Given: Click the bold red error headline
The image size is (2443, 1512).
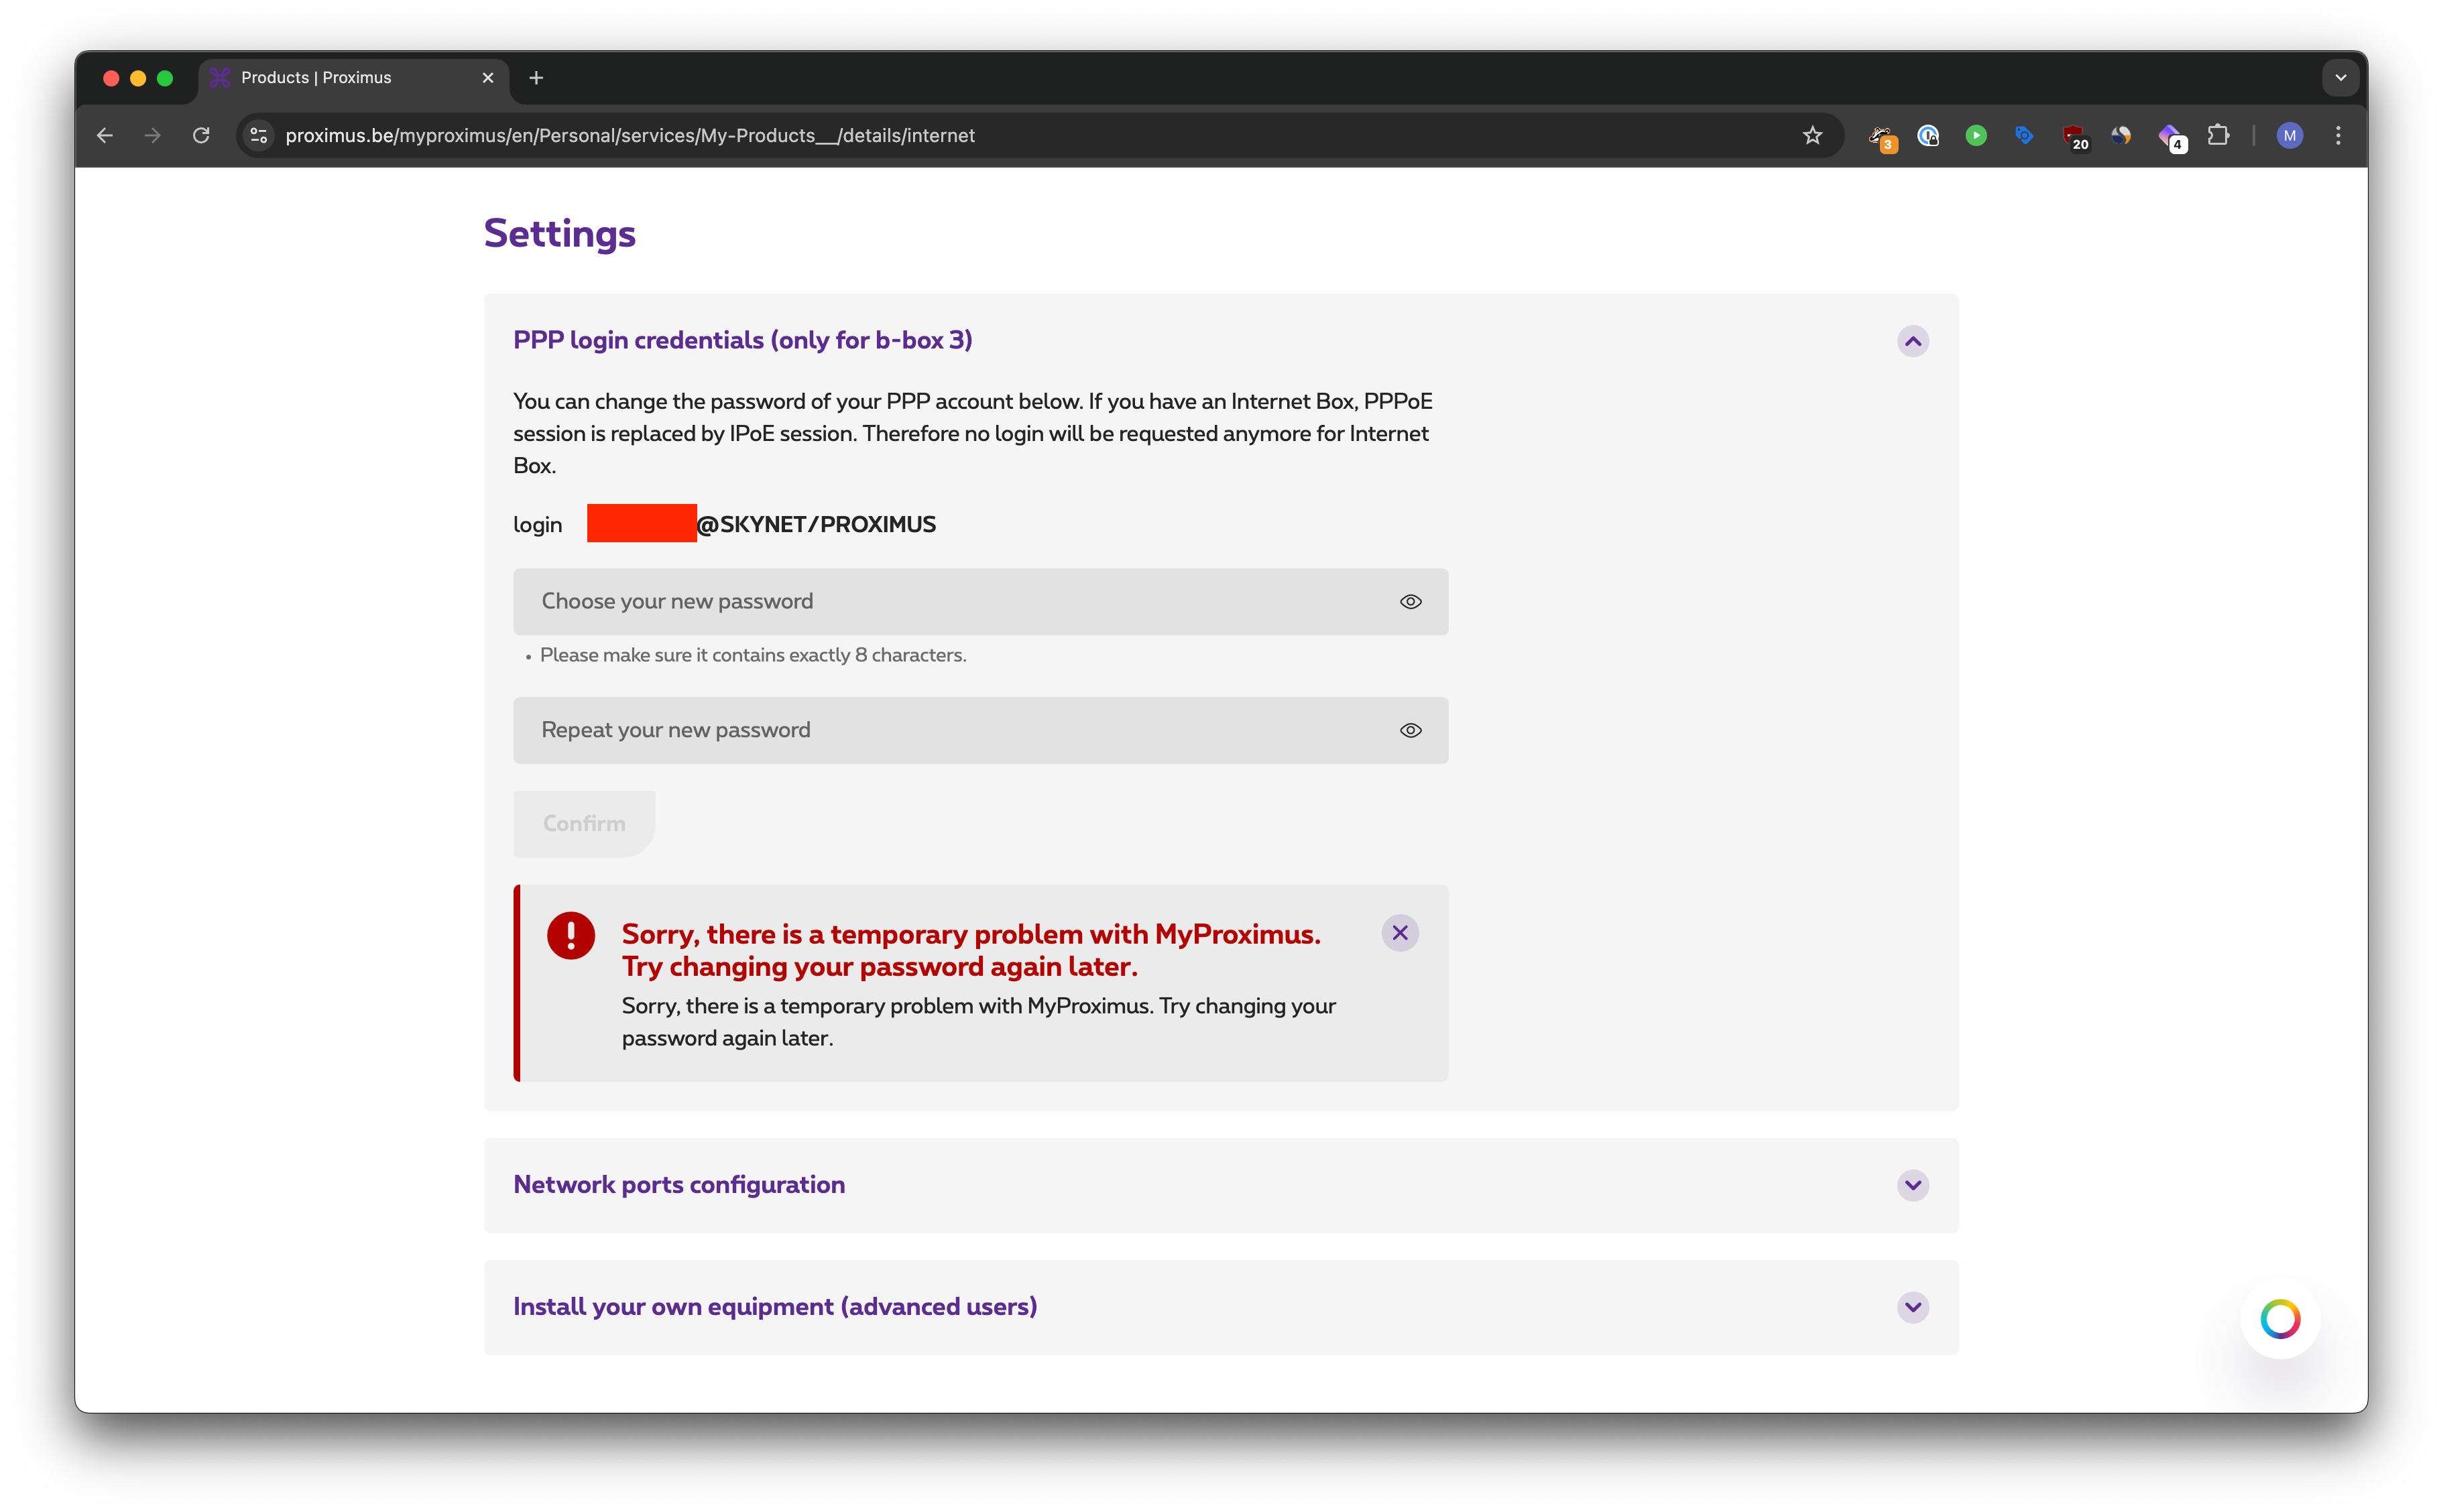Looking at the screenshot, I should point(971,951).
